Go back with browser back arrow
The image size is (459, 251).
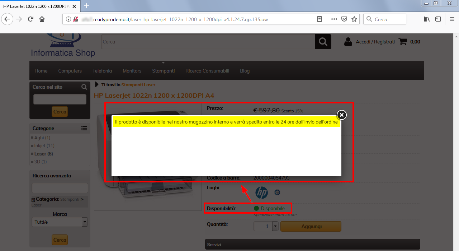point(8,19)
